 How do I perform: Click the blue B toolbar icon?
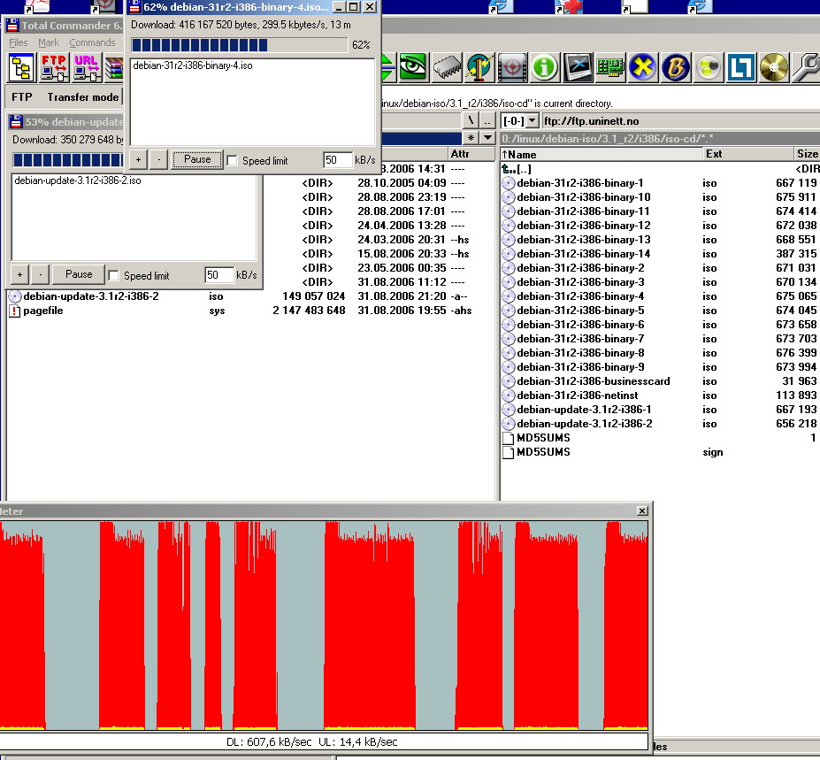[676, 67]
